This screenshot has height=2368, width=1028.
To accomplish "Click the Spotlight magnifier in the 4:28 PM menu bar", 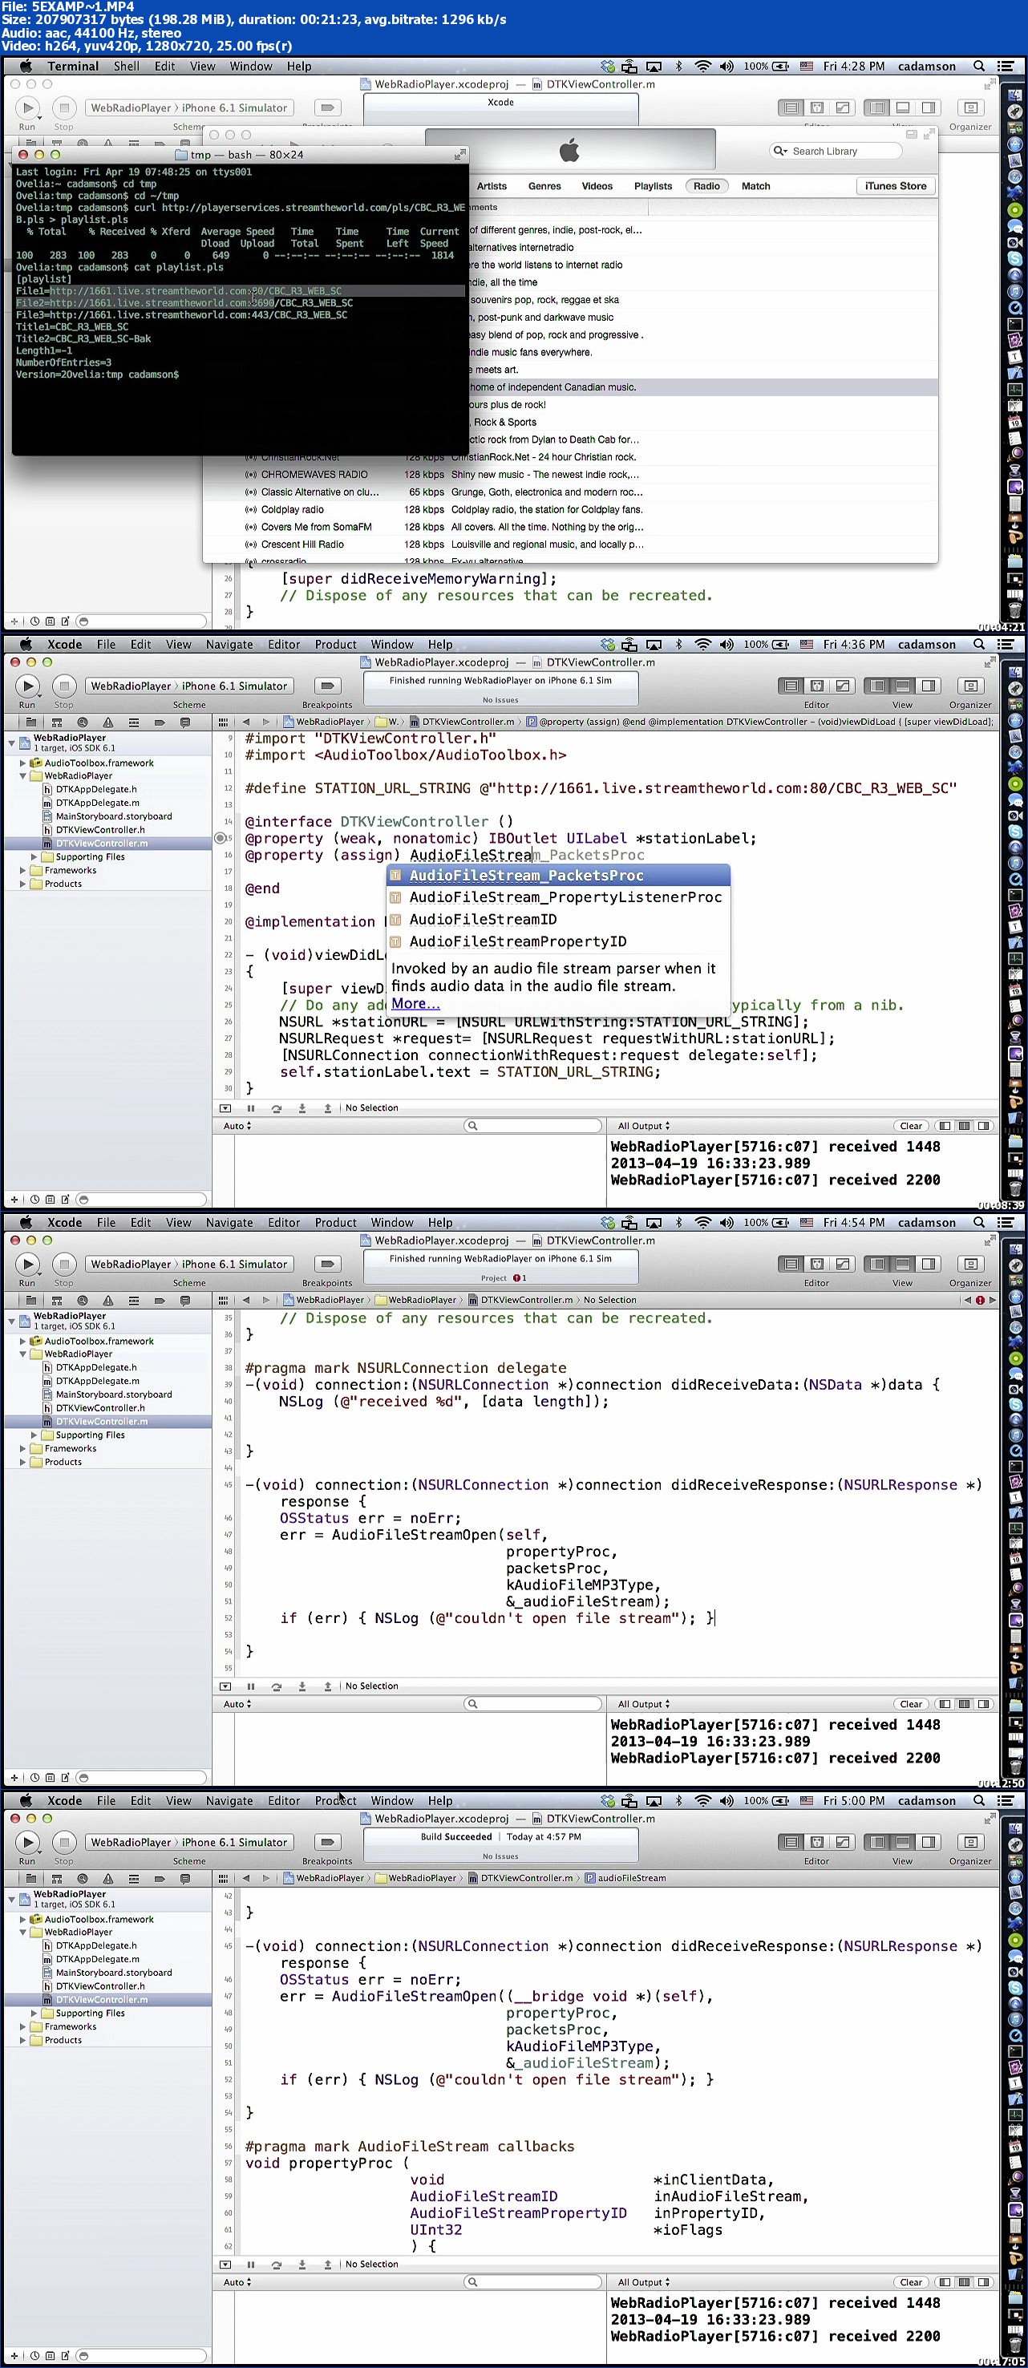I will [979, 67].
